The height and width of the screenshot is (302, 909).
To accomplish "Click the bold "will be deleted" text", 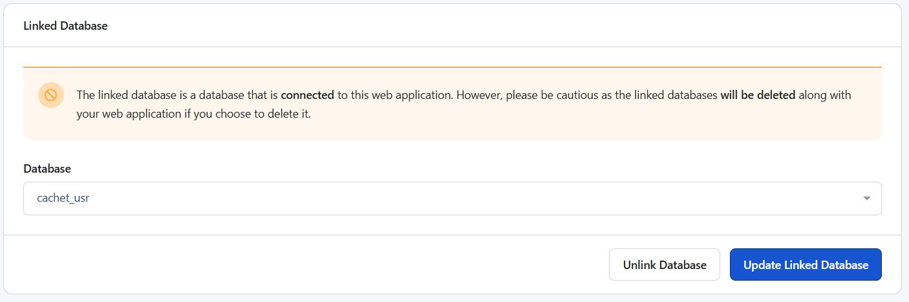I will tap(758, 95).
